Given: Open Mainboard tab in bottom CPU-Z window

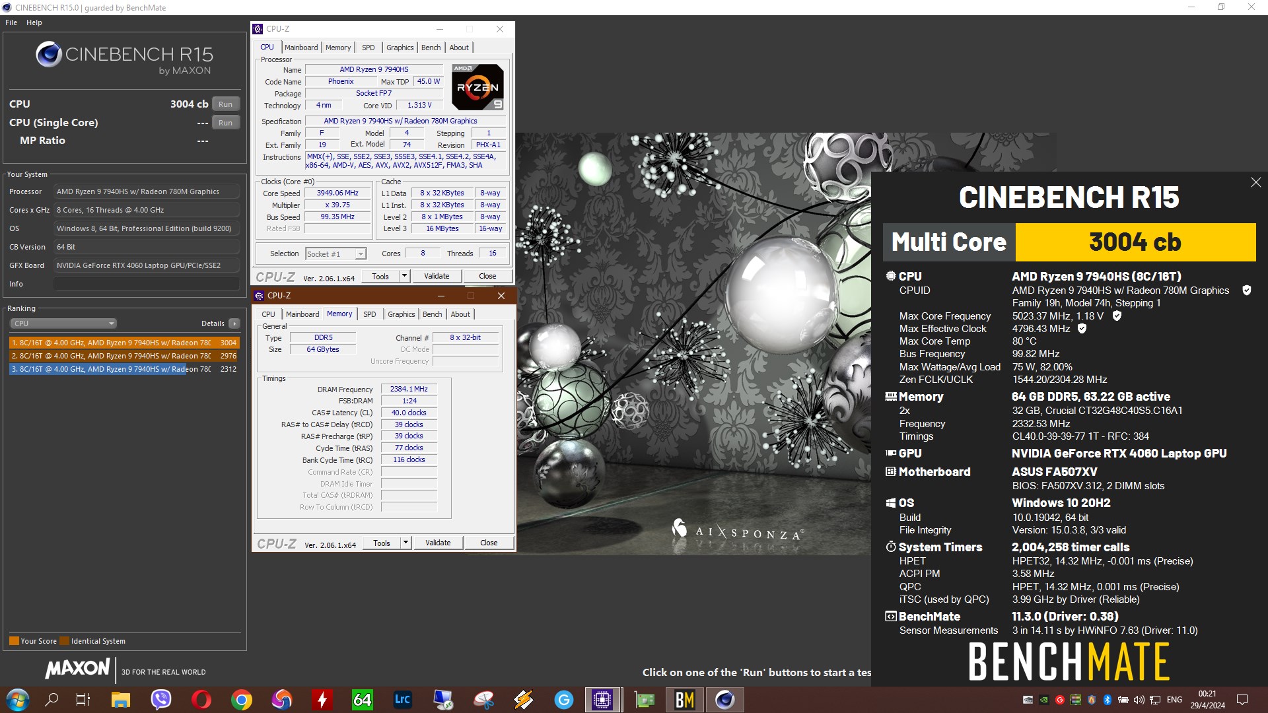Looking at the screenshot, I should point(302,314).
